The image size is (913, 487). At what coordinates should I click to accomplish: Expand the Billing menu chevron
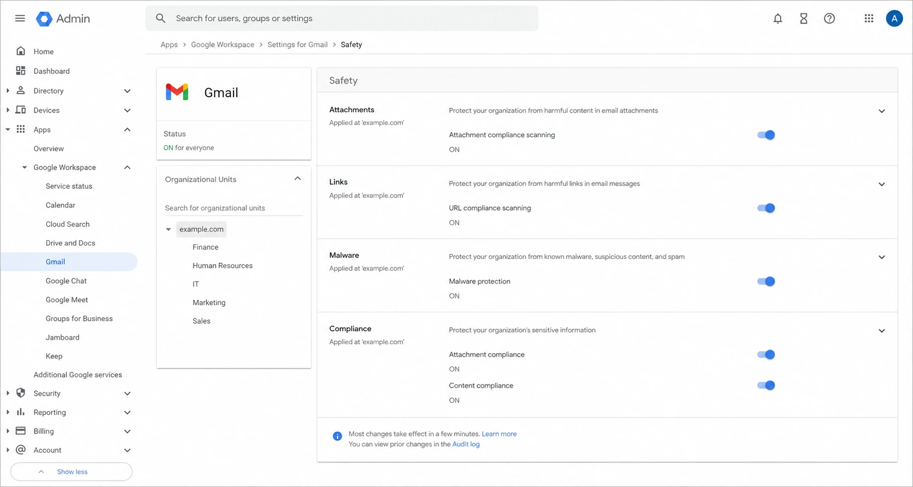coord(127,431)
